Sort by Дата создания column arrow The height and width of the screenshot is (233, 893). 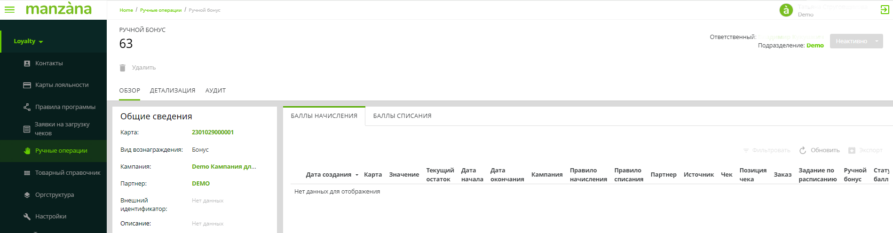coord(357,175)
